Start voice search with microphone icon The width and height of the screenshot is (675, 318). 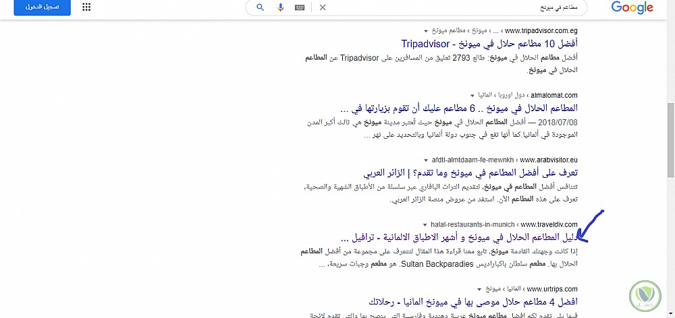pyautogui.click(x=281, y=7)
